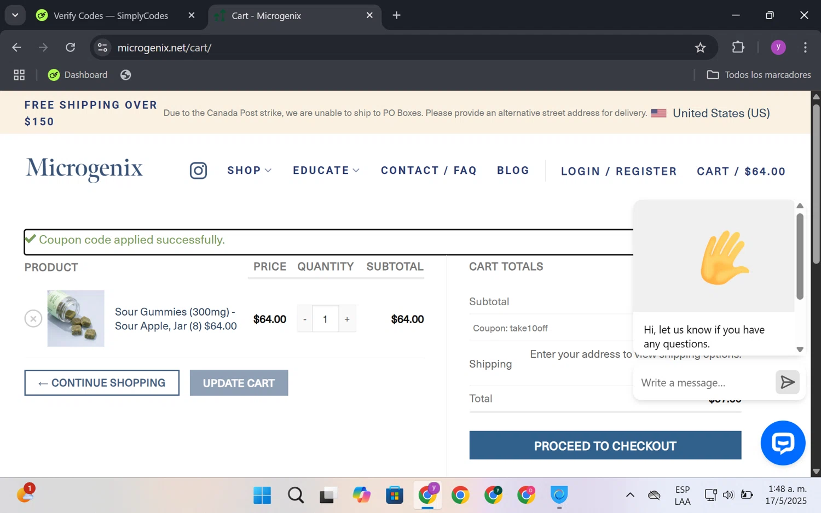This screenshot has width=821, height=513.
Task: Click the Microgenix logo
Action: click(84, 169)
